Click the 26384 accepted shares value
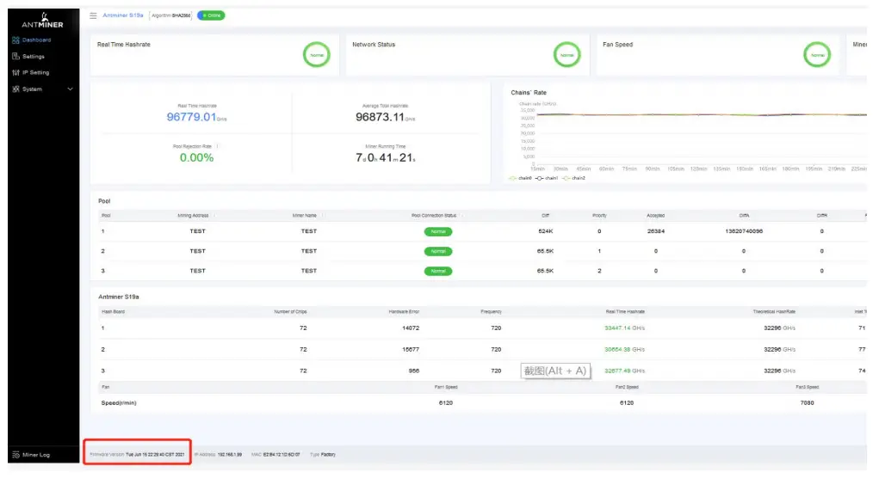This screenshot has width=879, height=478. pos(655,231)
